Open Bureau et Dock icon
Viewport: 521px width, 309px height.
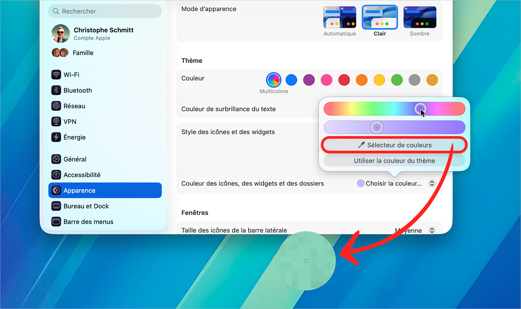(x=56, y=206)
